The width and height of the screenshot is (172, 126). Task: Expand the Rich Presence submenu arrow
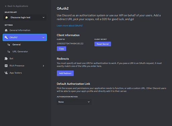point(43,66)
